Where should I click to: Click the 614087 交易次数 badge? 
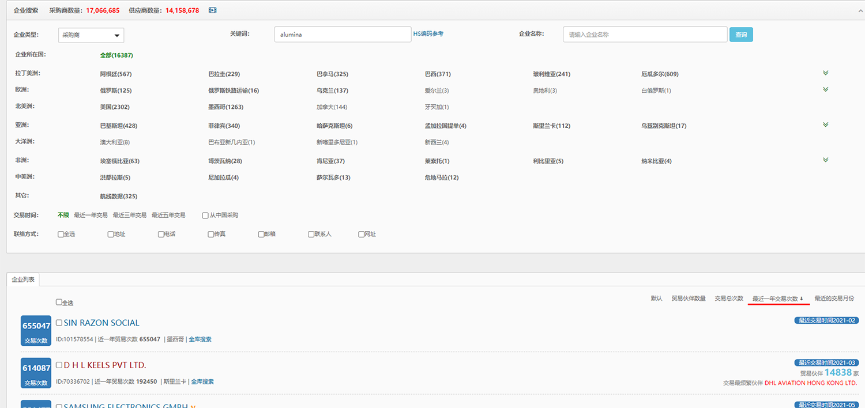pyautogui.click(x=36, y=372)
